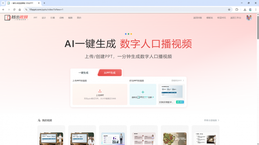Open the user avatar in the header
The height and width of the screenshot is (145, 259).
(x=249, y=18)
